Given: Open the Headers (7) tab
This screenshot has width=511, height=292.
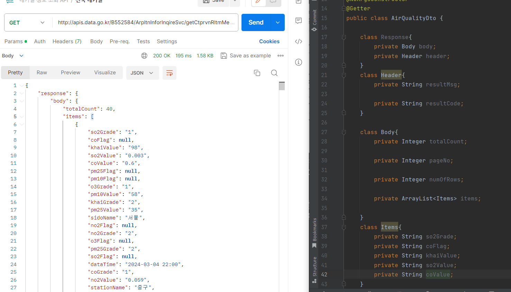Looking at the screenshot, I should [67, 41].
